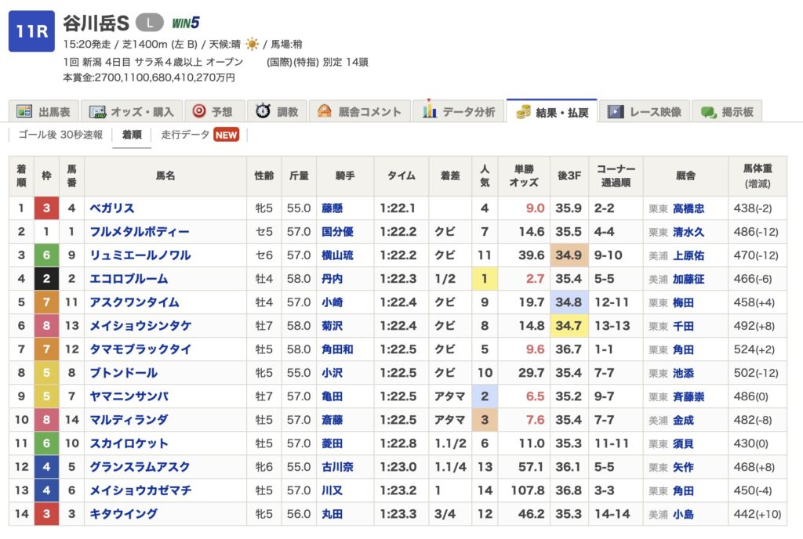Click the sunny weather icon

252,45
